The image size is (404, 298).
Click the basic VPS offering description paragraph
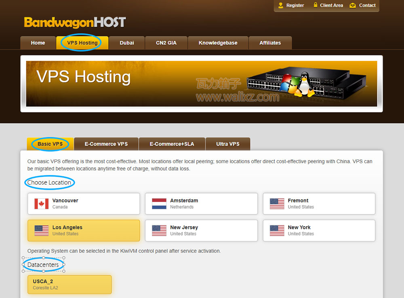pos(200,165)
